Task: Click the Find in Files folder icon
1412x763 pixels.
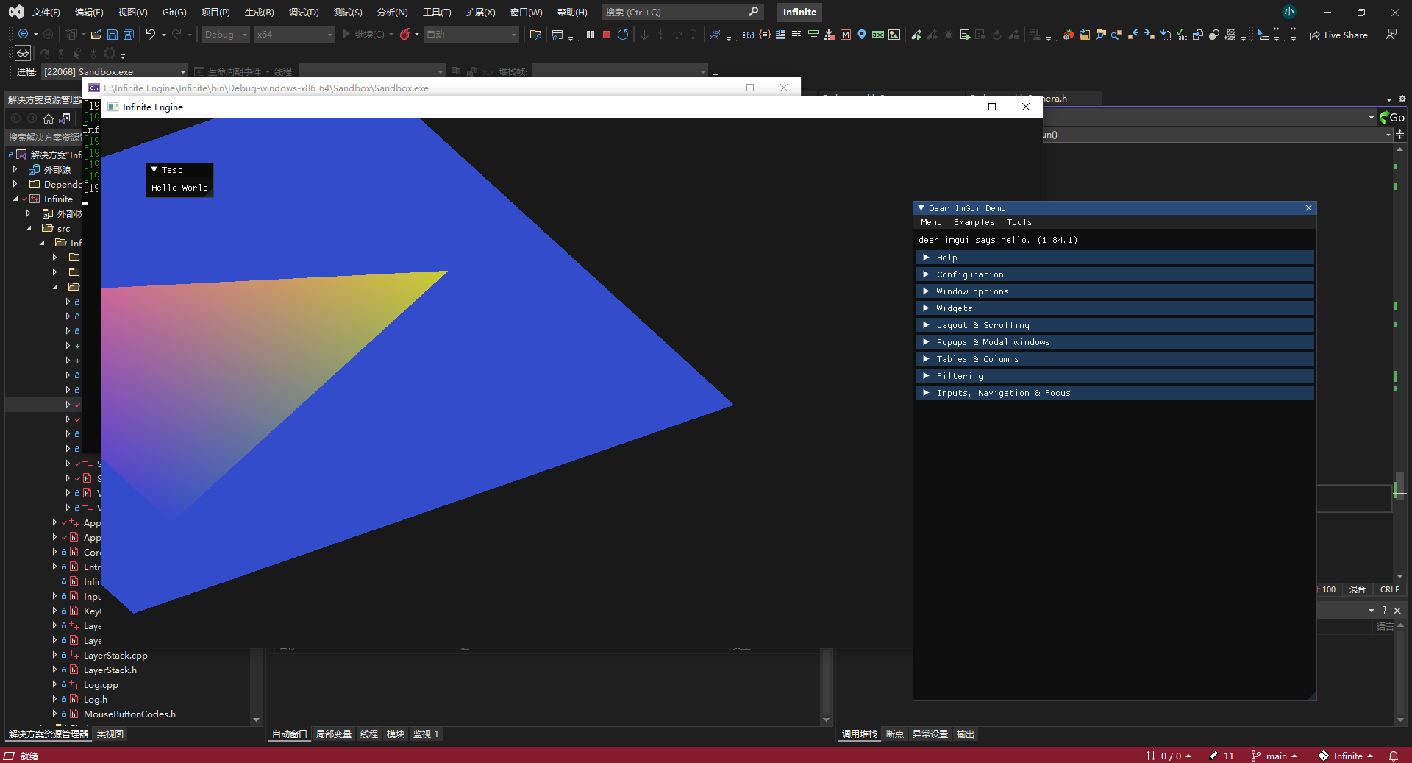Action: coord(535,35)
